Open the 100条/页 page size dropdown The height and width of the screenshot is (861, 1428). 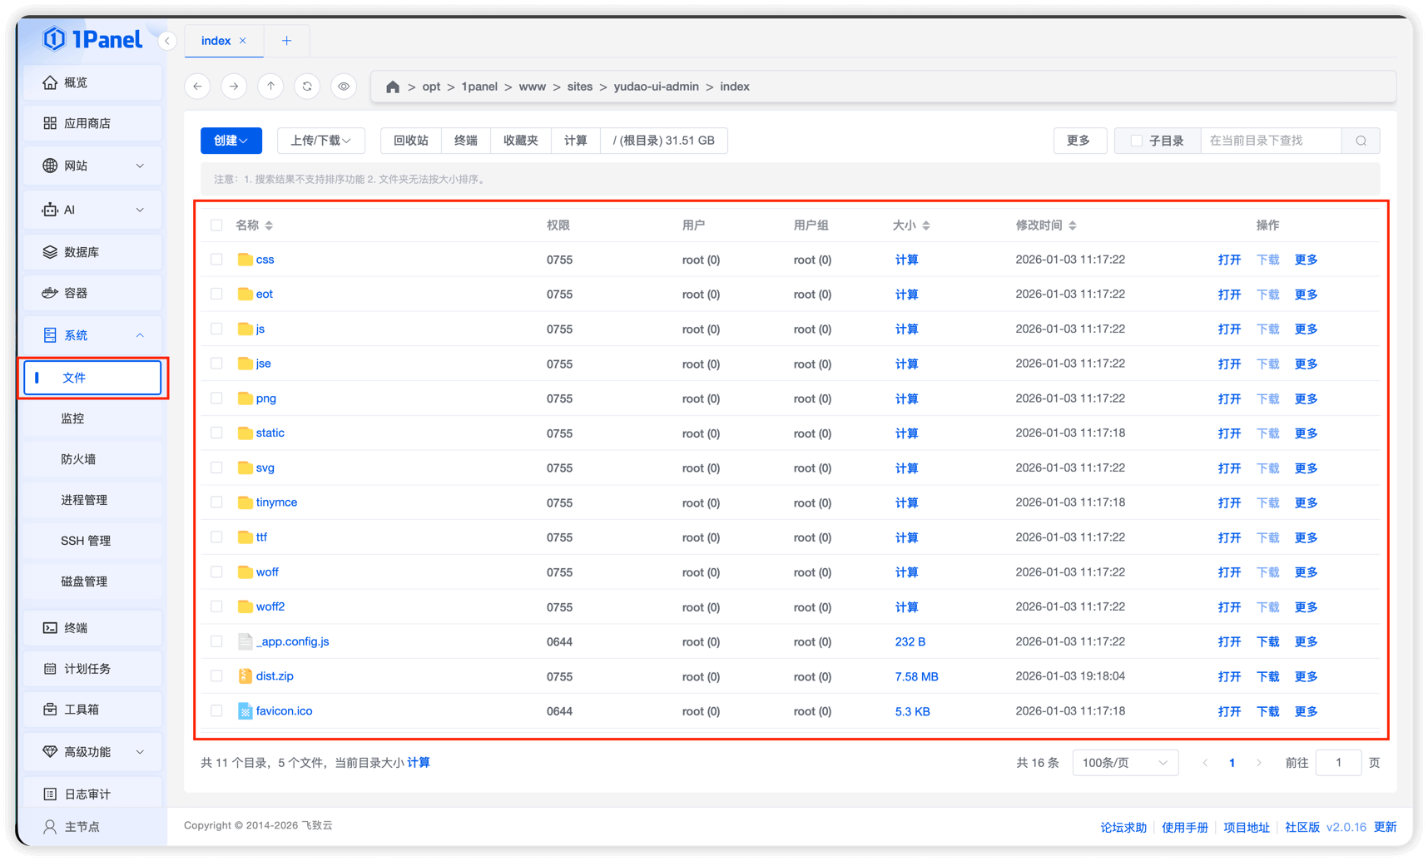tap(1124, 763)
